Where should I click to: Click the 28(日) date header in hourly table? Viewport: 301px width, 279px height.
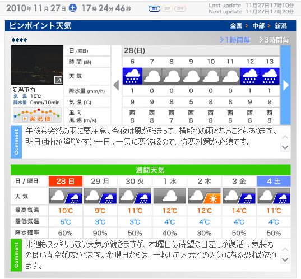click(135, 50)
